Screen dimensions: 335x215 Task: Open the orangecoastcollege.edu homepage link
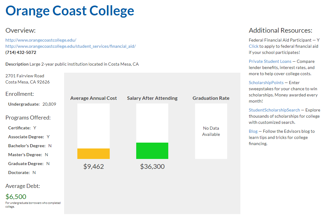[41, 40]
